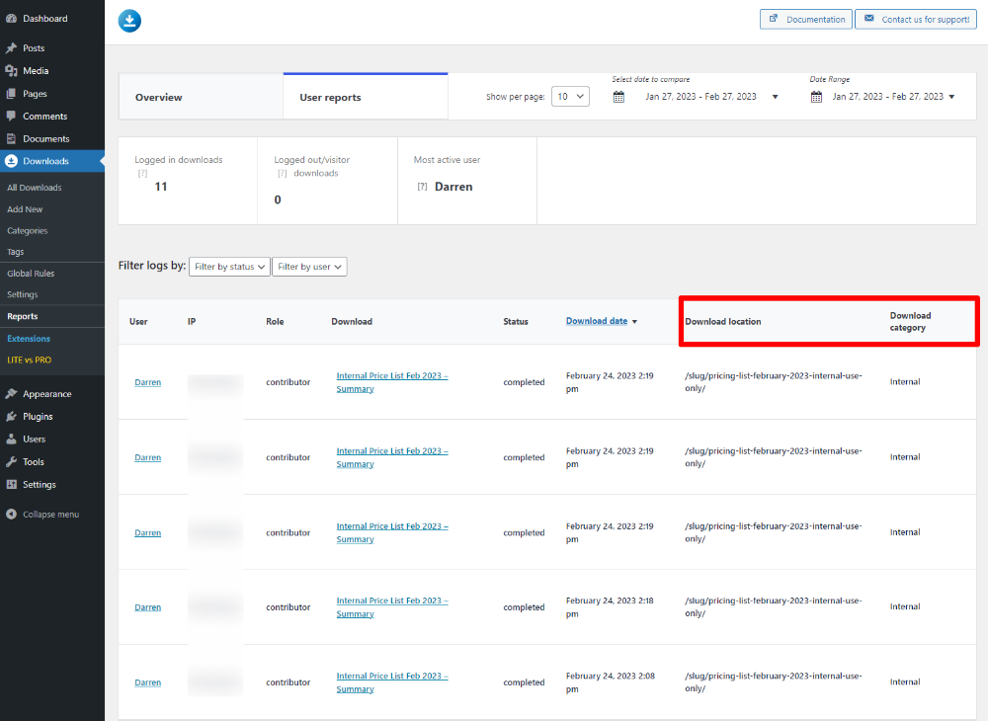Click the Download category column header
Viewport: 988px width, 721px height.
point(910,322)
